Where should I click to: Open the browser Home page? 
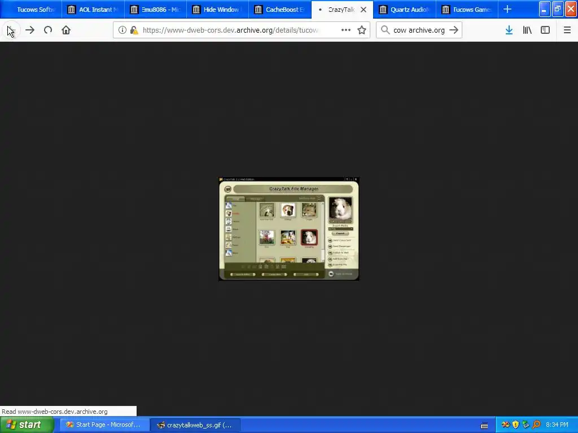tap(66, 30)
